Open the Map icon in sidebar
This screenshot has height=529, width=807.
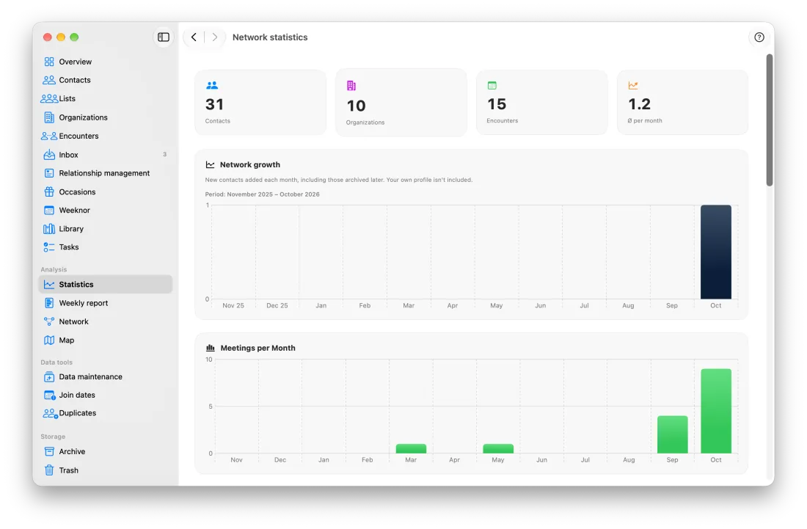click(49, 340)
